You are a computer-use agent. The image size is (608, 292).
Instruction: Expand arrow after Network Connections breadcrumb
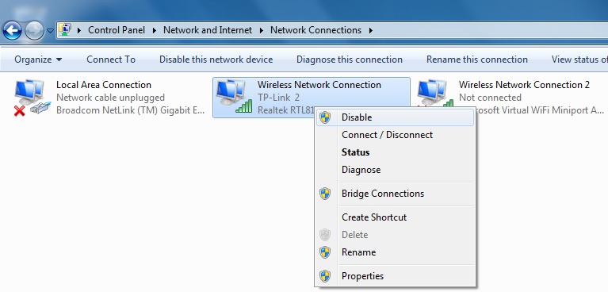371,30
